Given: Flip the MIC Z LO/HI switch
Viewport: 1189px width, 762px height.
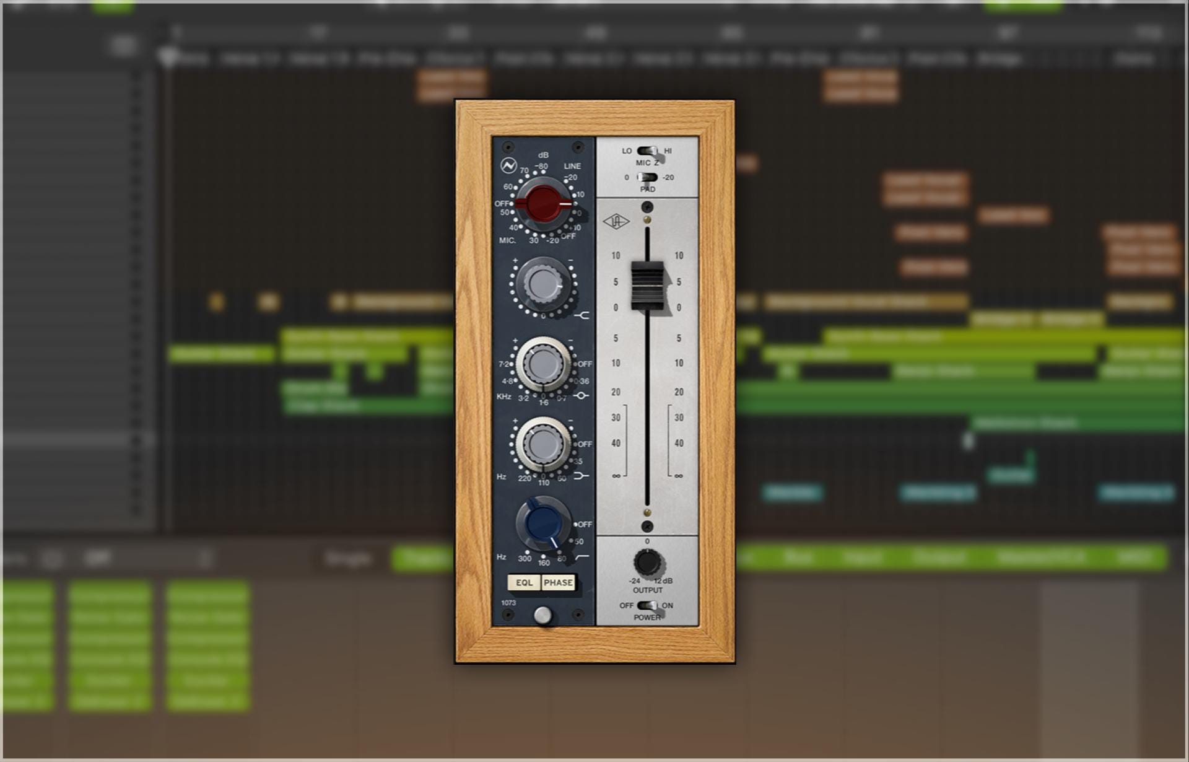Looking at the screenshot, I should 647,151.
